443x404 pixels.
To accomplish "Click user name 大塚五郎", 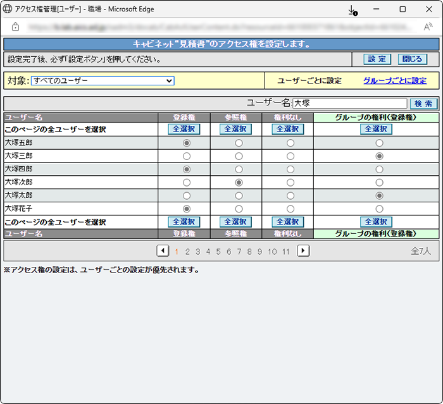I will point(18,143).
